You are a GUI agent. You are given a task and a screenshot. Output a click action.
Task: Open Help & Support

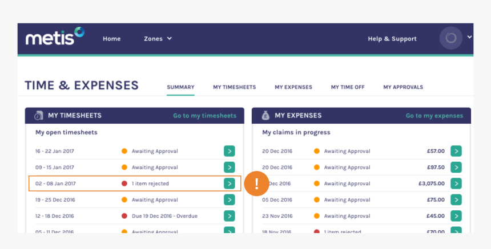[x=392, y=39]
